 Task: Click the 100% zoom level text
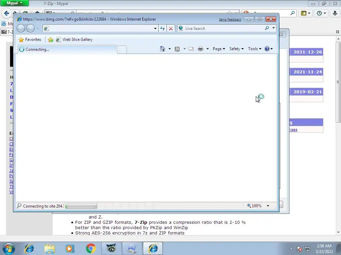coord(257,206)
